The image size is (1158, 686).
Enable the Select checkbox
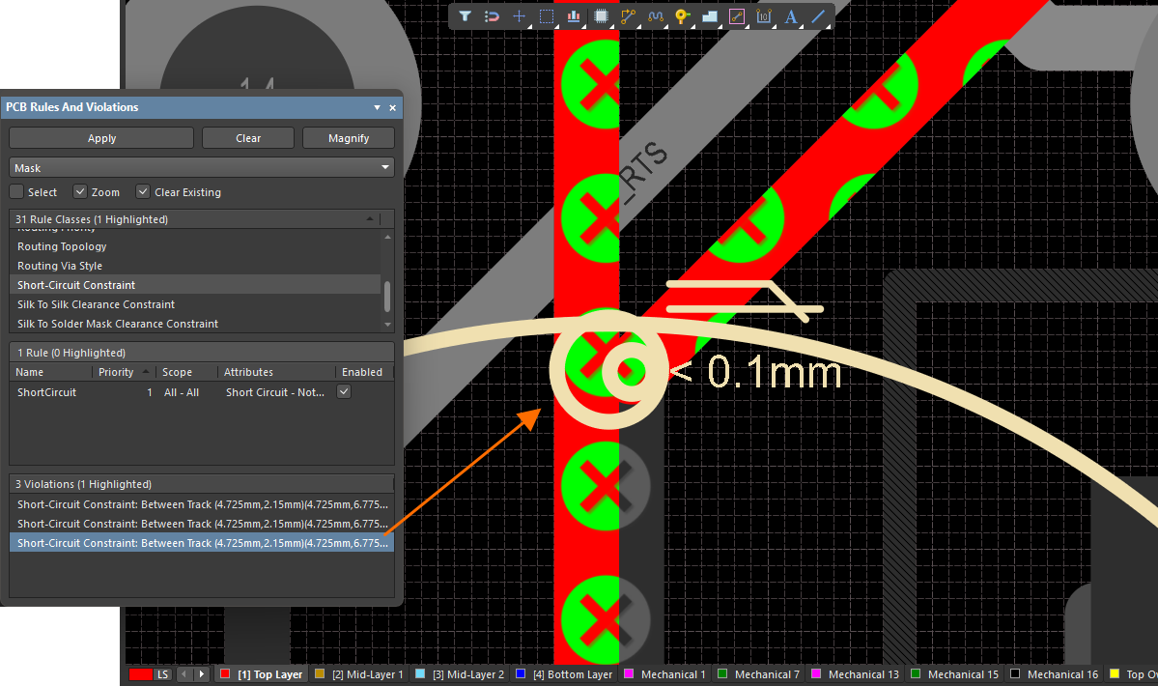(16, 192)
